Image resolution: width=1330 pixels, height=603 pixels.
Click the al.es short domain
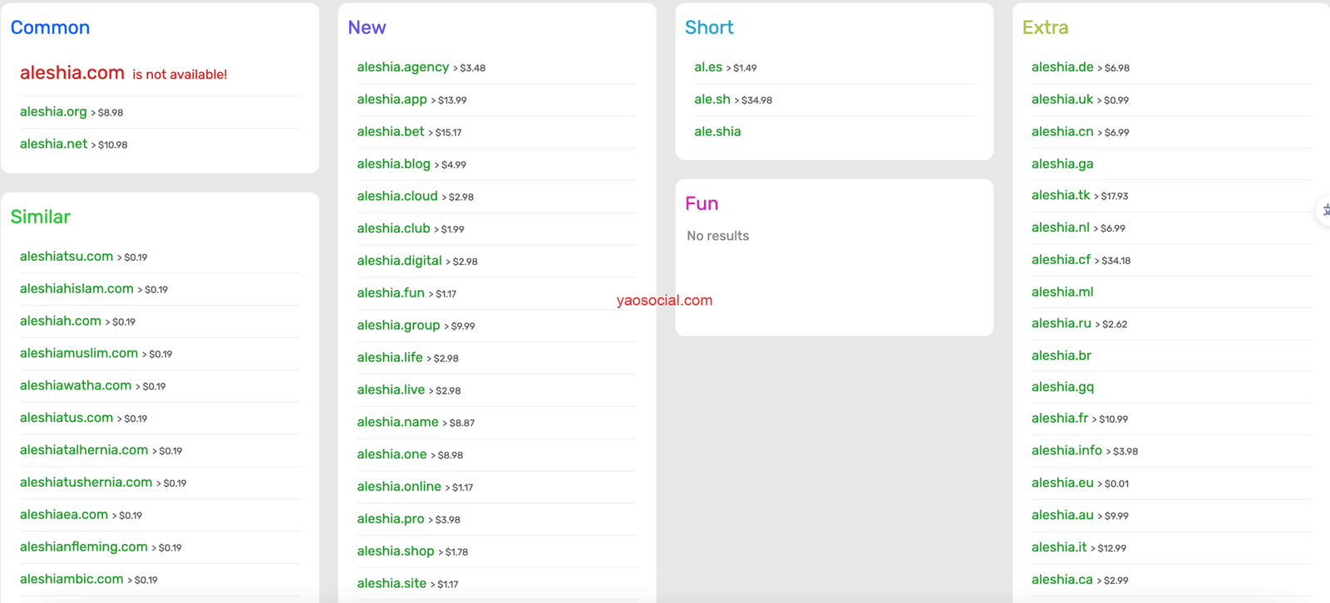pos(708,67)
